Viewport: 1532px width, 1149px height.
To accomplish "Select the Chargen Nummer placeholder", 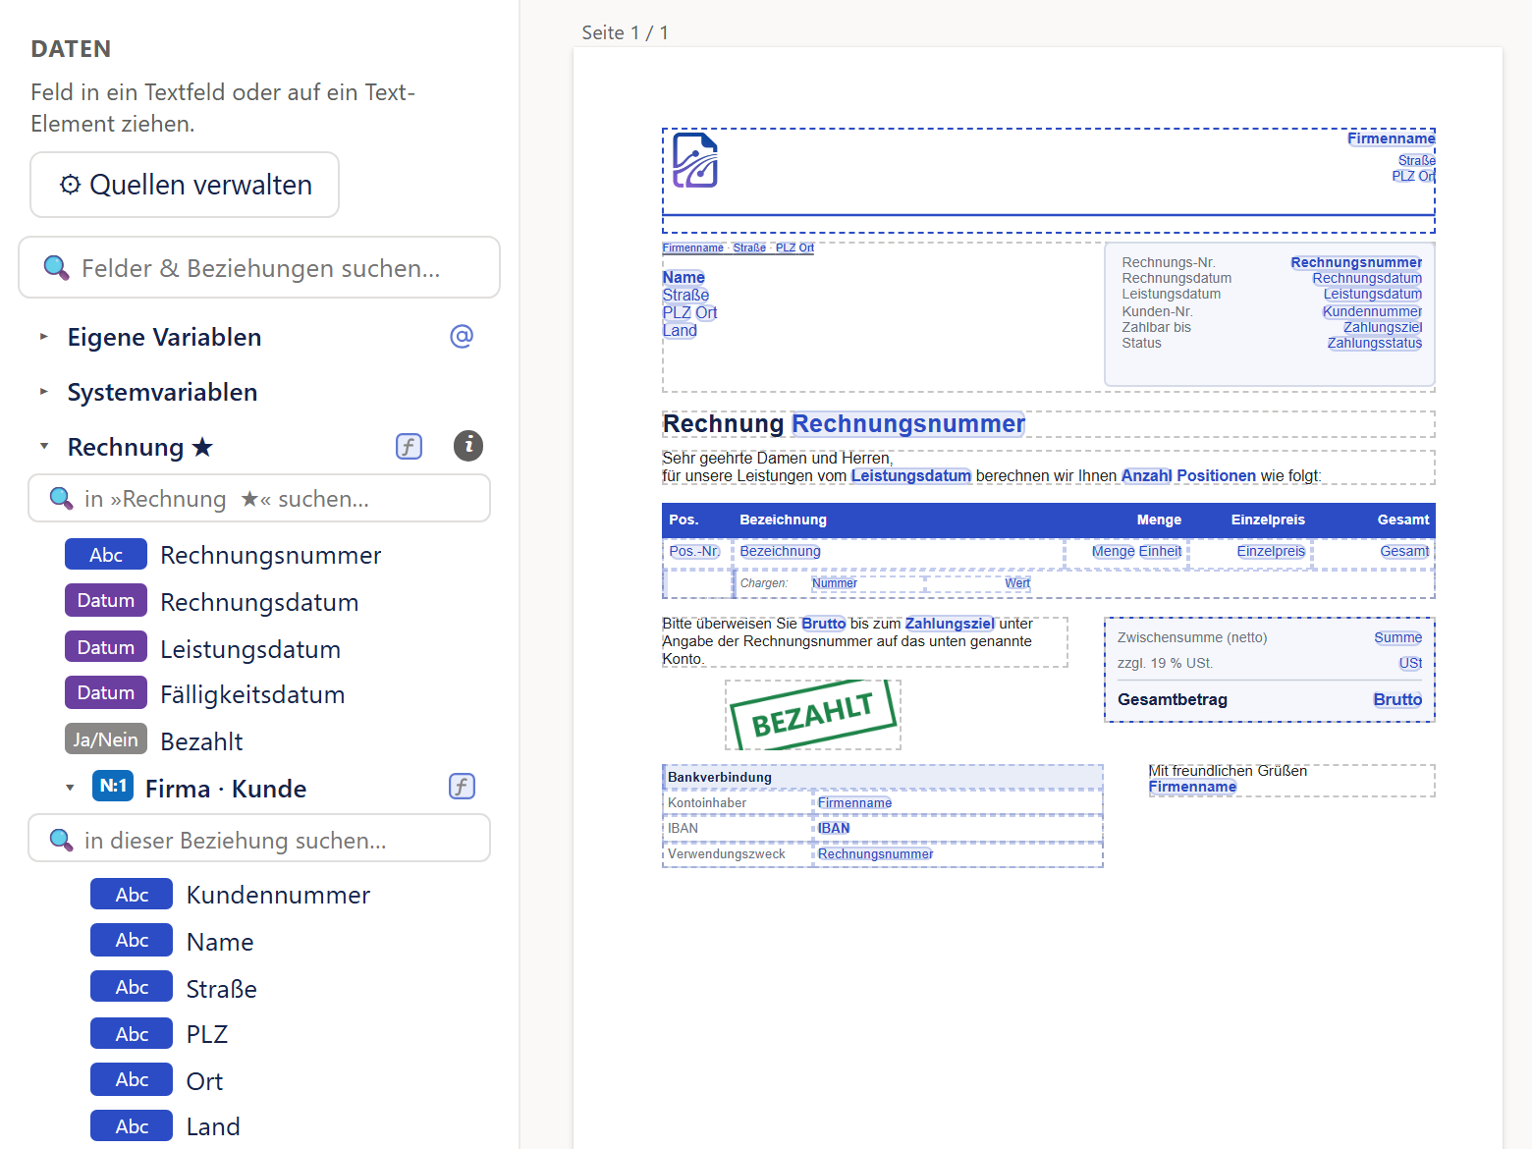I will coord(834,583).
